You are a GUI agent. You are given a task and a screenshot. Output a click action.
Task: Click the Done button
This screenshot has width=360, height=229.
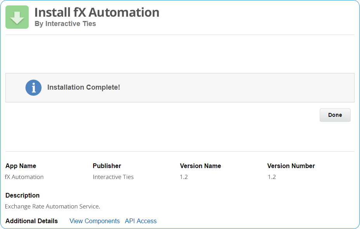click(x=335, y=115)
